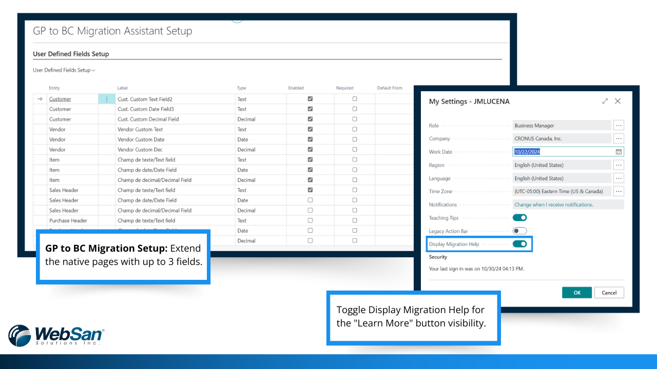Turn on Legacy Action Bar switch

(520, 231)
